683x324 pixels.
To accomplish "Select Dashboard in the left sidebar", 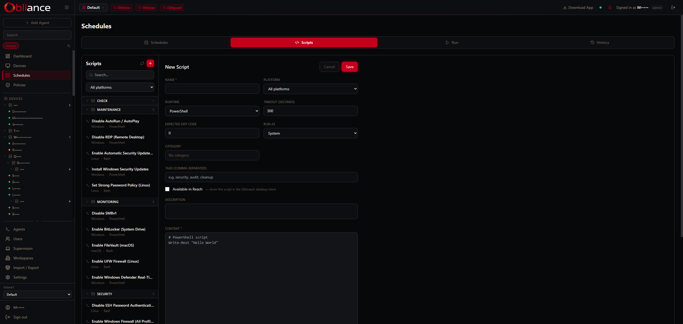I will click(22, 56).
